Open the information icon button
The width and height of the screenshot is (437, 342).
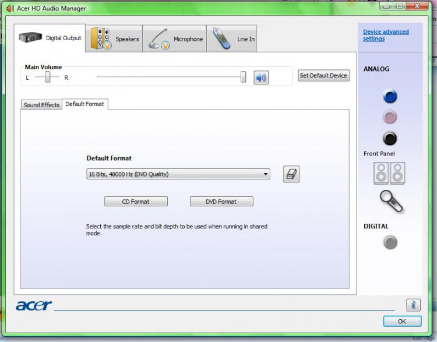[413, 305]
